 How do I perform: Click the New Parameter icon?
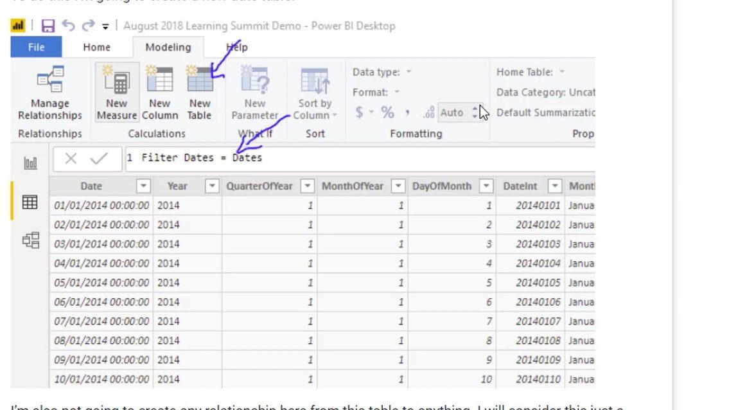(255, 78)
